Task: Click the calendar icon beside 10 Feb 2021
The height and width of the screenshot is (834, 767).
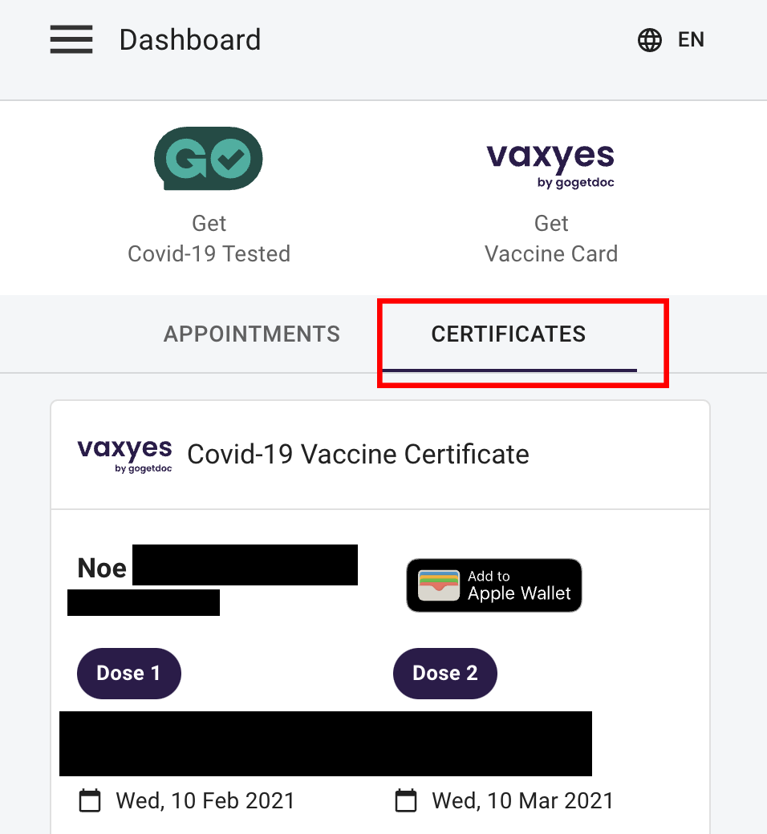Action: coord(90,800)
